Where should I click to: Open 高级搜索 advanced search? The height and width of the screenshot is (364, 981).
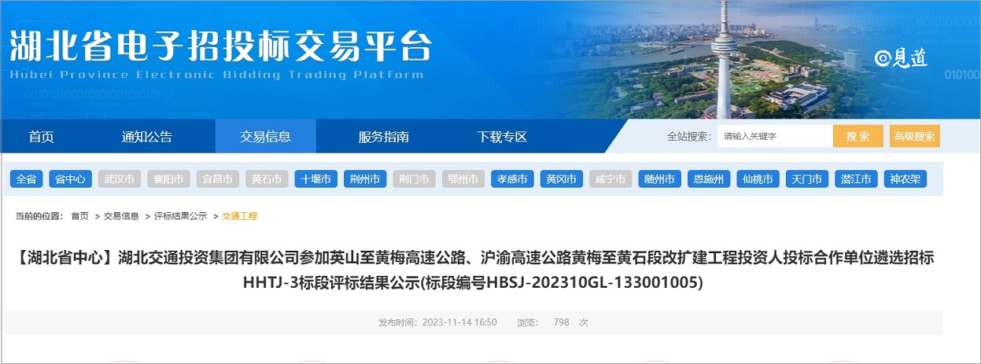click(x=914, y=137)
